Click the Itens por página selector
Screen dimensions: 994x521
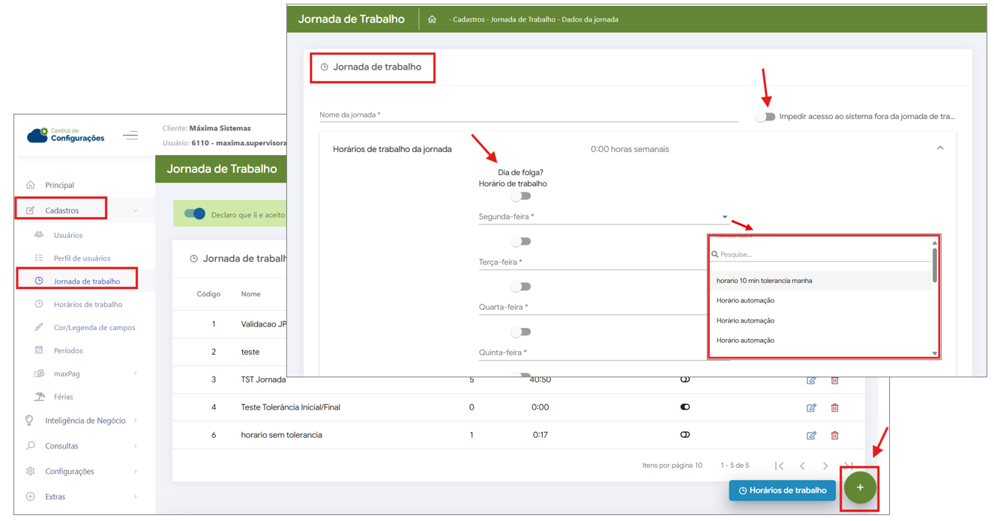coord(672,466)
